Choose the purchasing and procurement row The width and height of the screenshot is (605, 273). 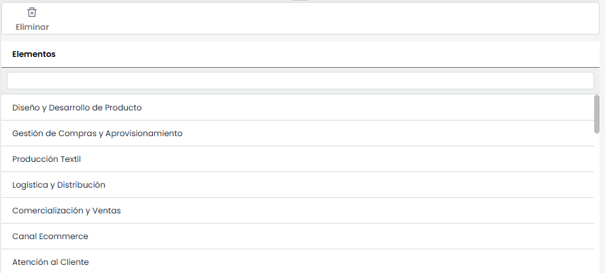pos(97,133)
